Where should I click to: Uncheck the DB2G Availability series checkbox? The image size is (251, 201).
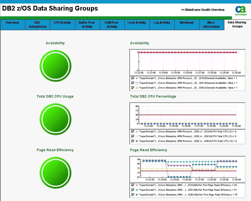point(133,88)
